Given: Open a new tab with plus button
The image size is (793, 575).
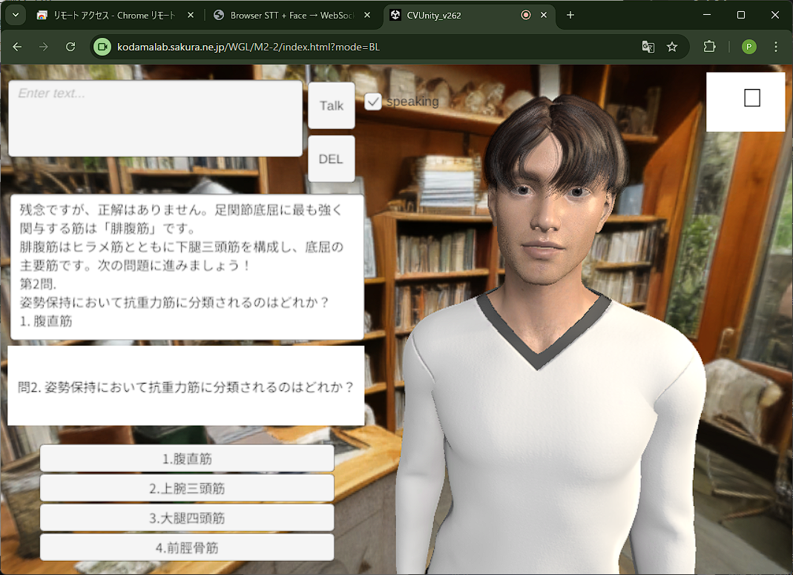Looking at the screenshot, I should point(570,15).
